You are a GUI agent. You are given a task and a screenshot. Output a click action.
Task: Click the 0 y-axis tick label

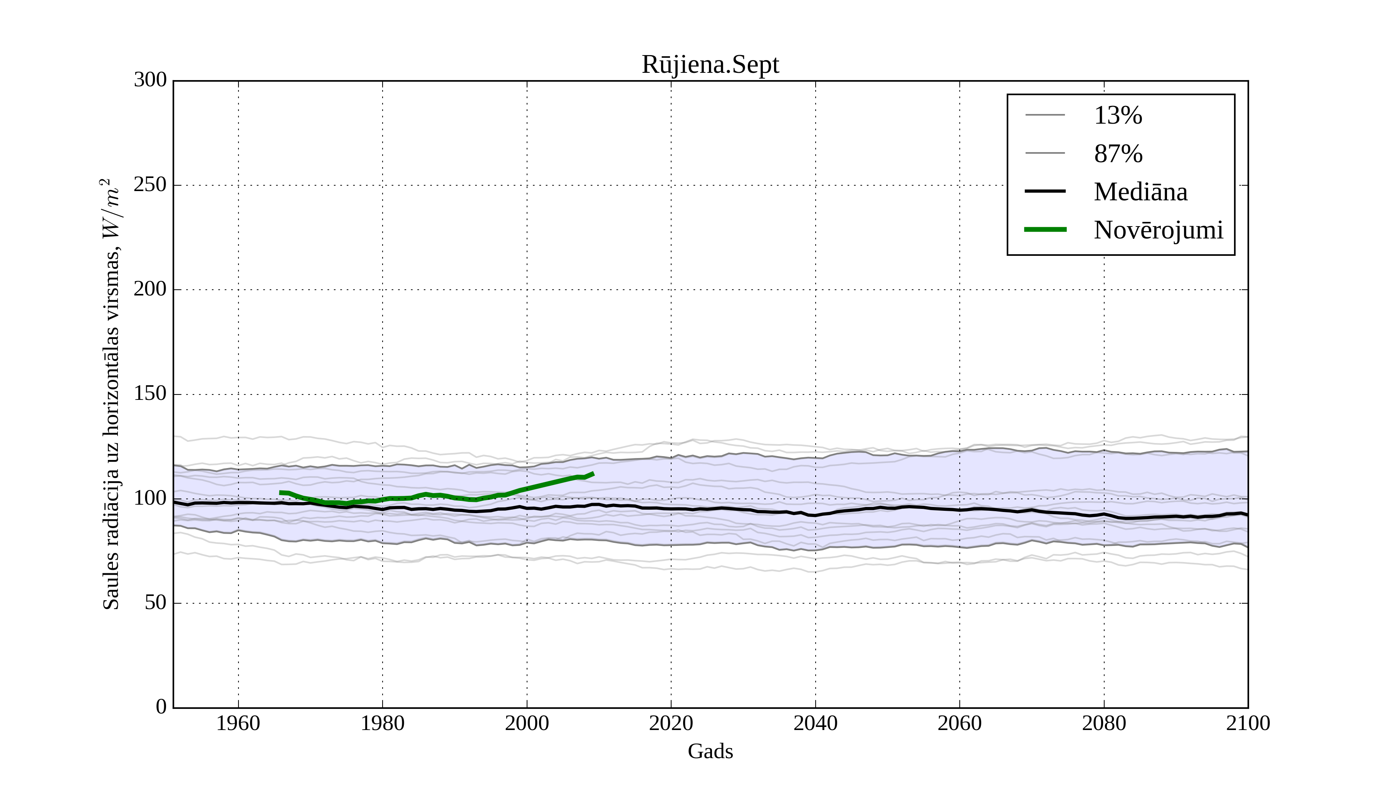point(161,707)
